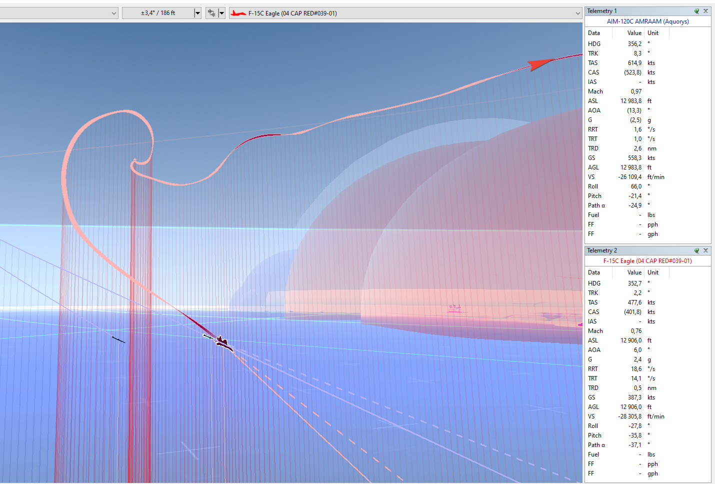The width and height of the screenshot is (715, 484).
Task: Click the Data column header in Telemetry 2
Action: [x=594, y=272]
